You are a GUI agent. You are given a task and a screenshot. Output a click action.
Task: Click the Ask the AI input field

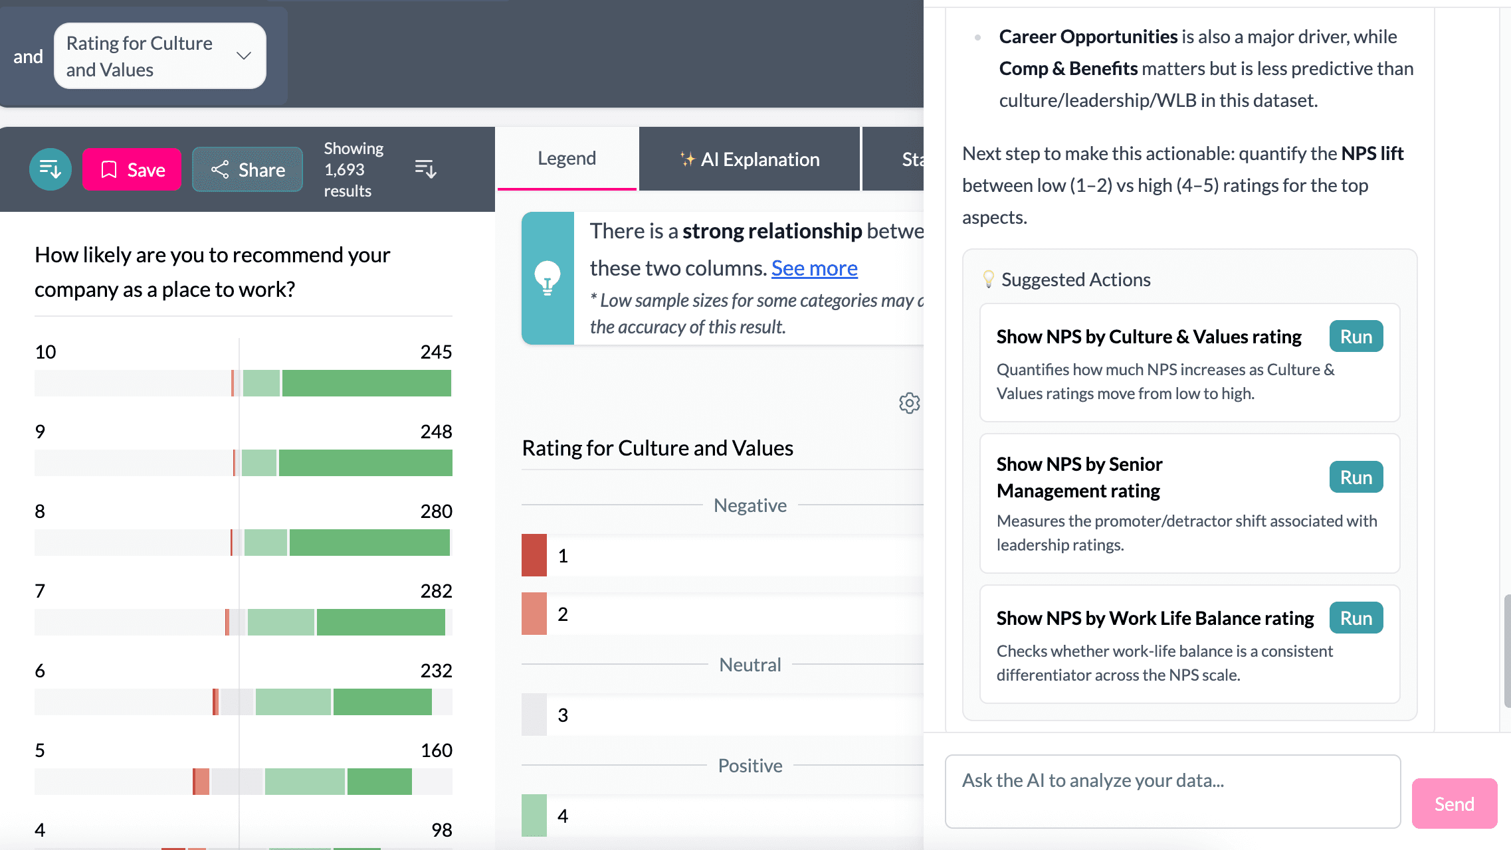(x=1173, y=791)
